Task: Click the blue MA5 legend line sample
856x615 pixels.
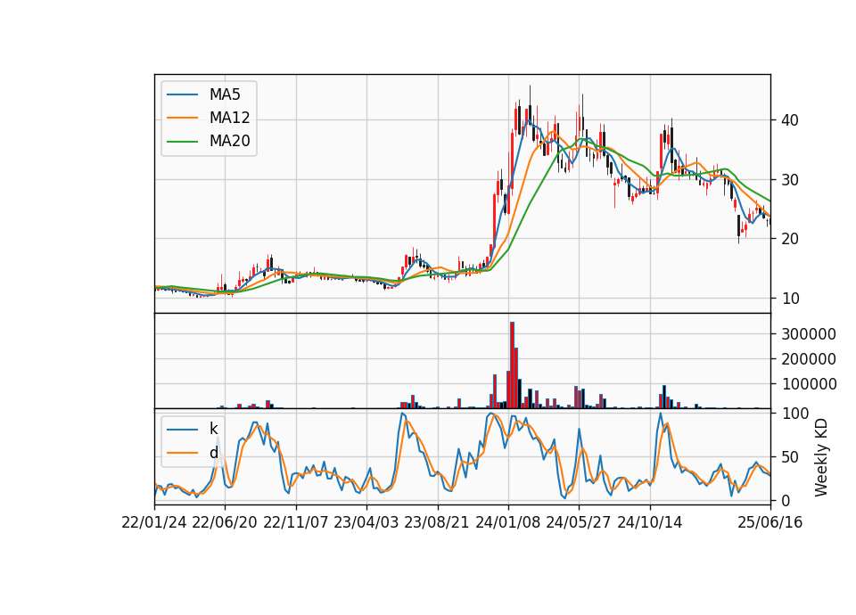Action: (182, 94)
